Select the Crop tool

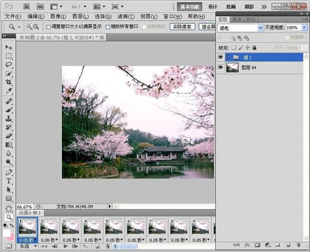[9, 82]
